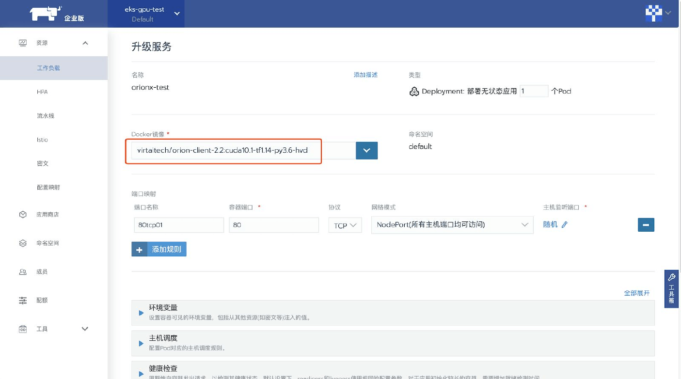Click the Rancher cow logo
Image resolution: width=681 pixels, height=379 pixels.
click(x=46, y=14)
